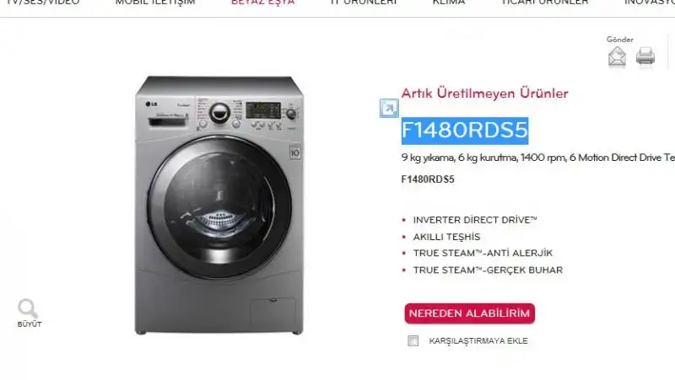Click the BÜYÜT enlarge label
This screenshot has width=675, height=380.
[x=30, y=324]
